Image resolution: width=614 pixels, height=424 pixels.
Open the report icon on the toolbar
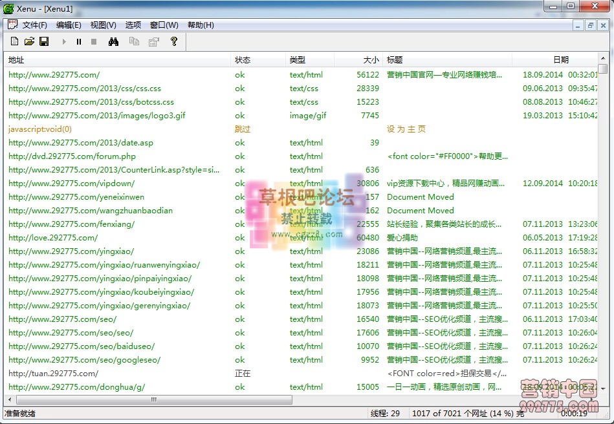(154, 41)
